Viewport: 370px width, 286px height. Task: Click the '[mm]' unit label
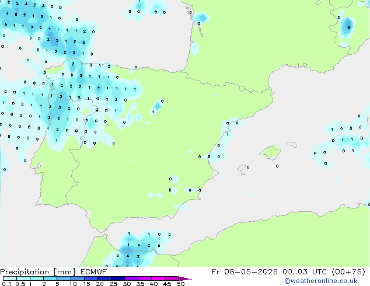pyautogui.click(x=64, y=272)
